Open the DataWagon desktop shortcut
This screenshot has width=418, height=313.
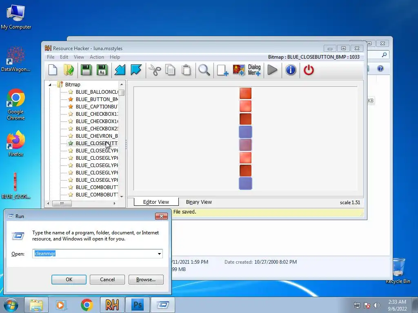click(16, 59)
